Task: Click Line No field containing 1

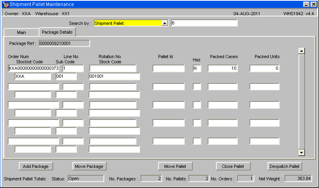Action: tap(73, 68)
